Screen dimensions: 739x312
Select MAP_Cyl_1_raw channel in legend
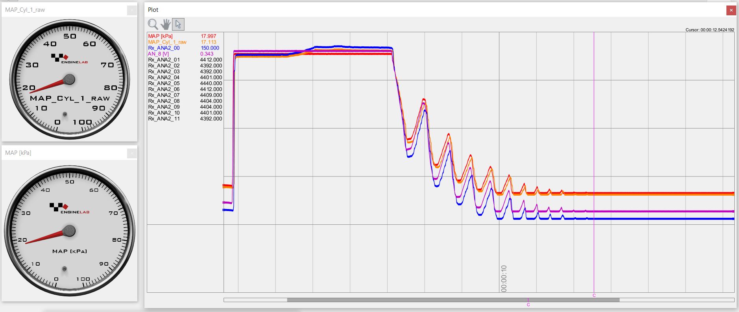coord(167,42)
